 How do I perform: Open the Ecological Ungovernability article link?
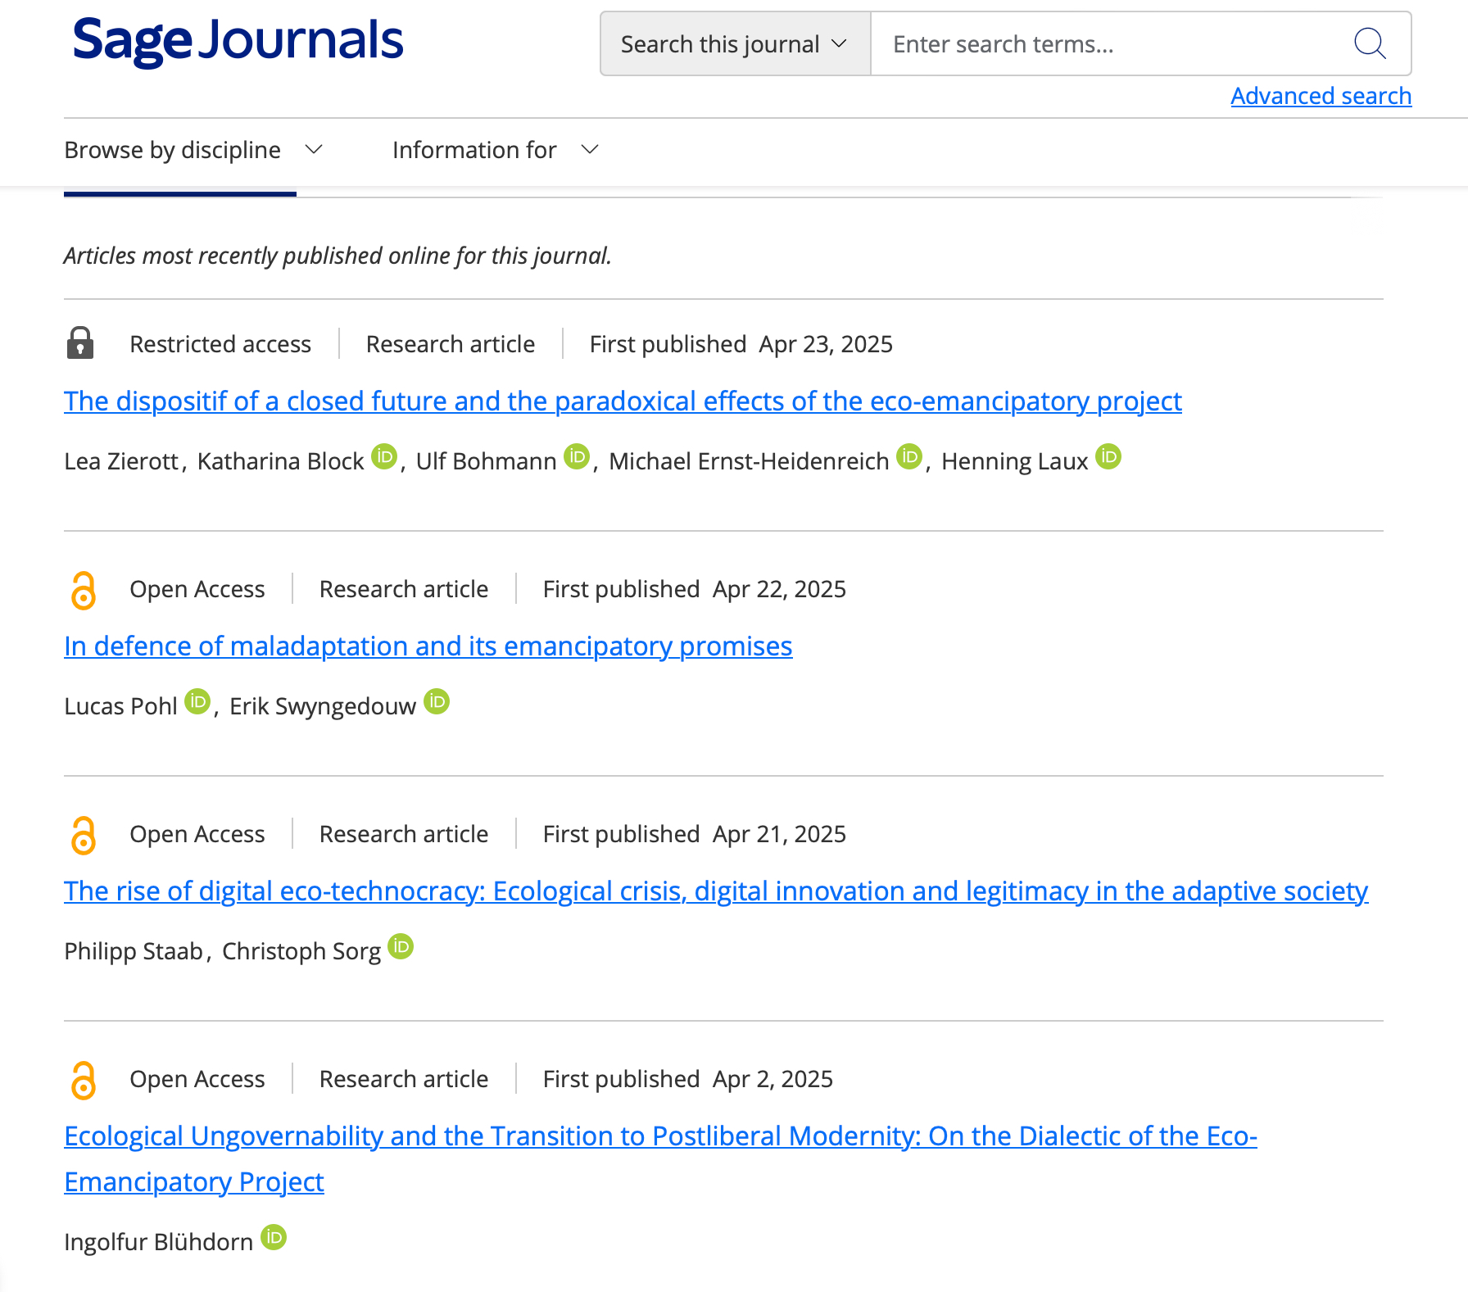659,1136
